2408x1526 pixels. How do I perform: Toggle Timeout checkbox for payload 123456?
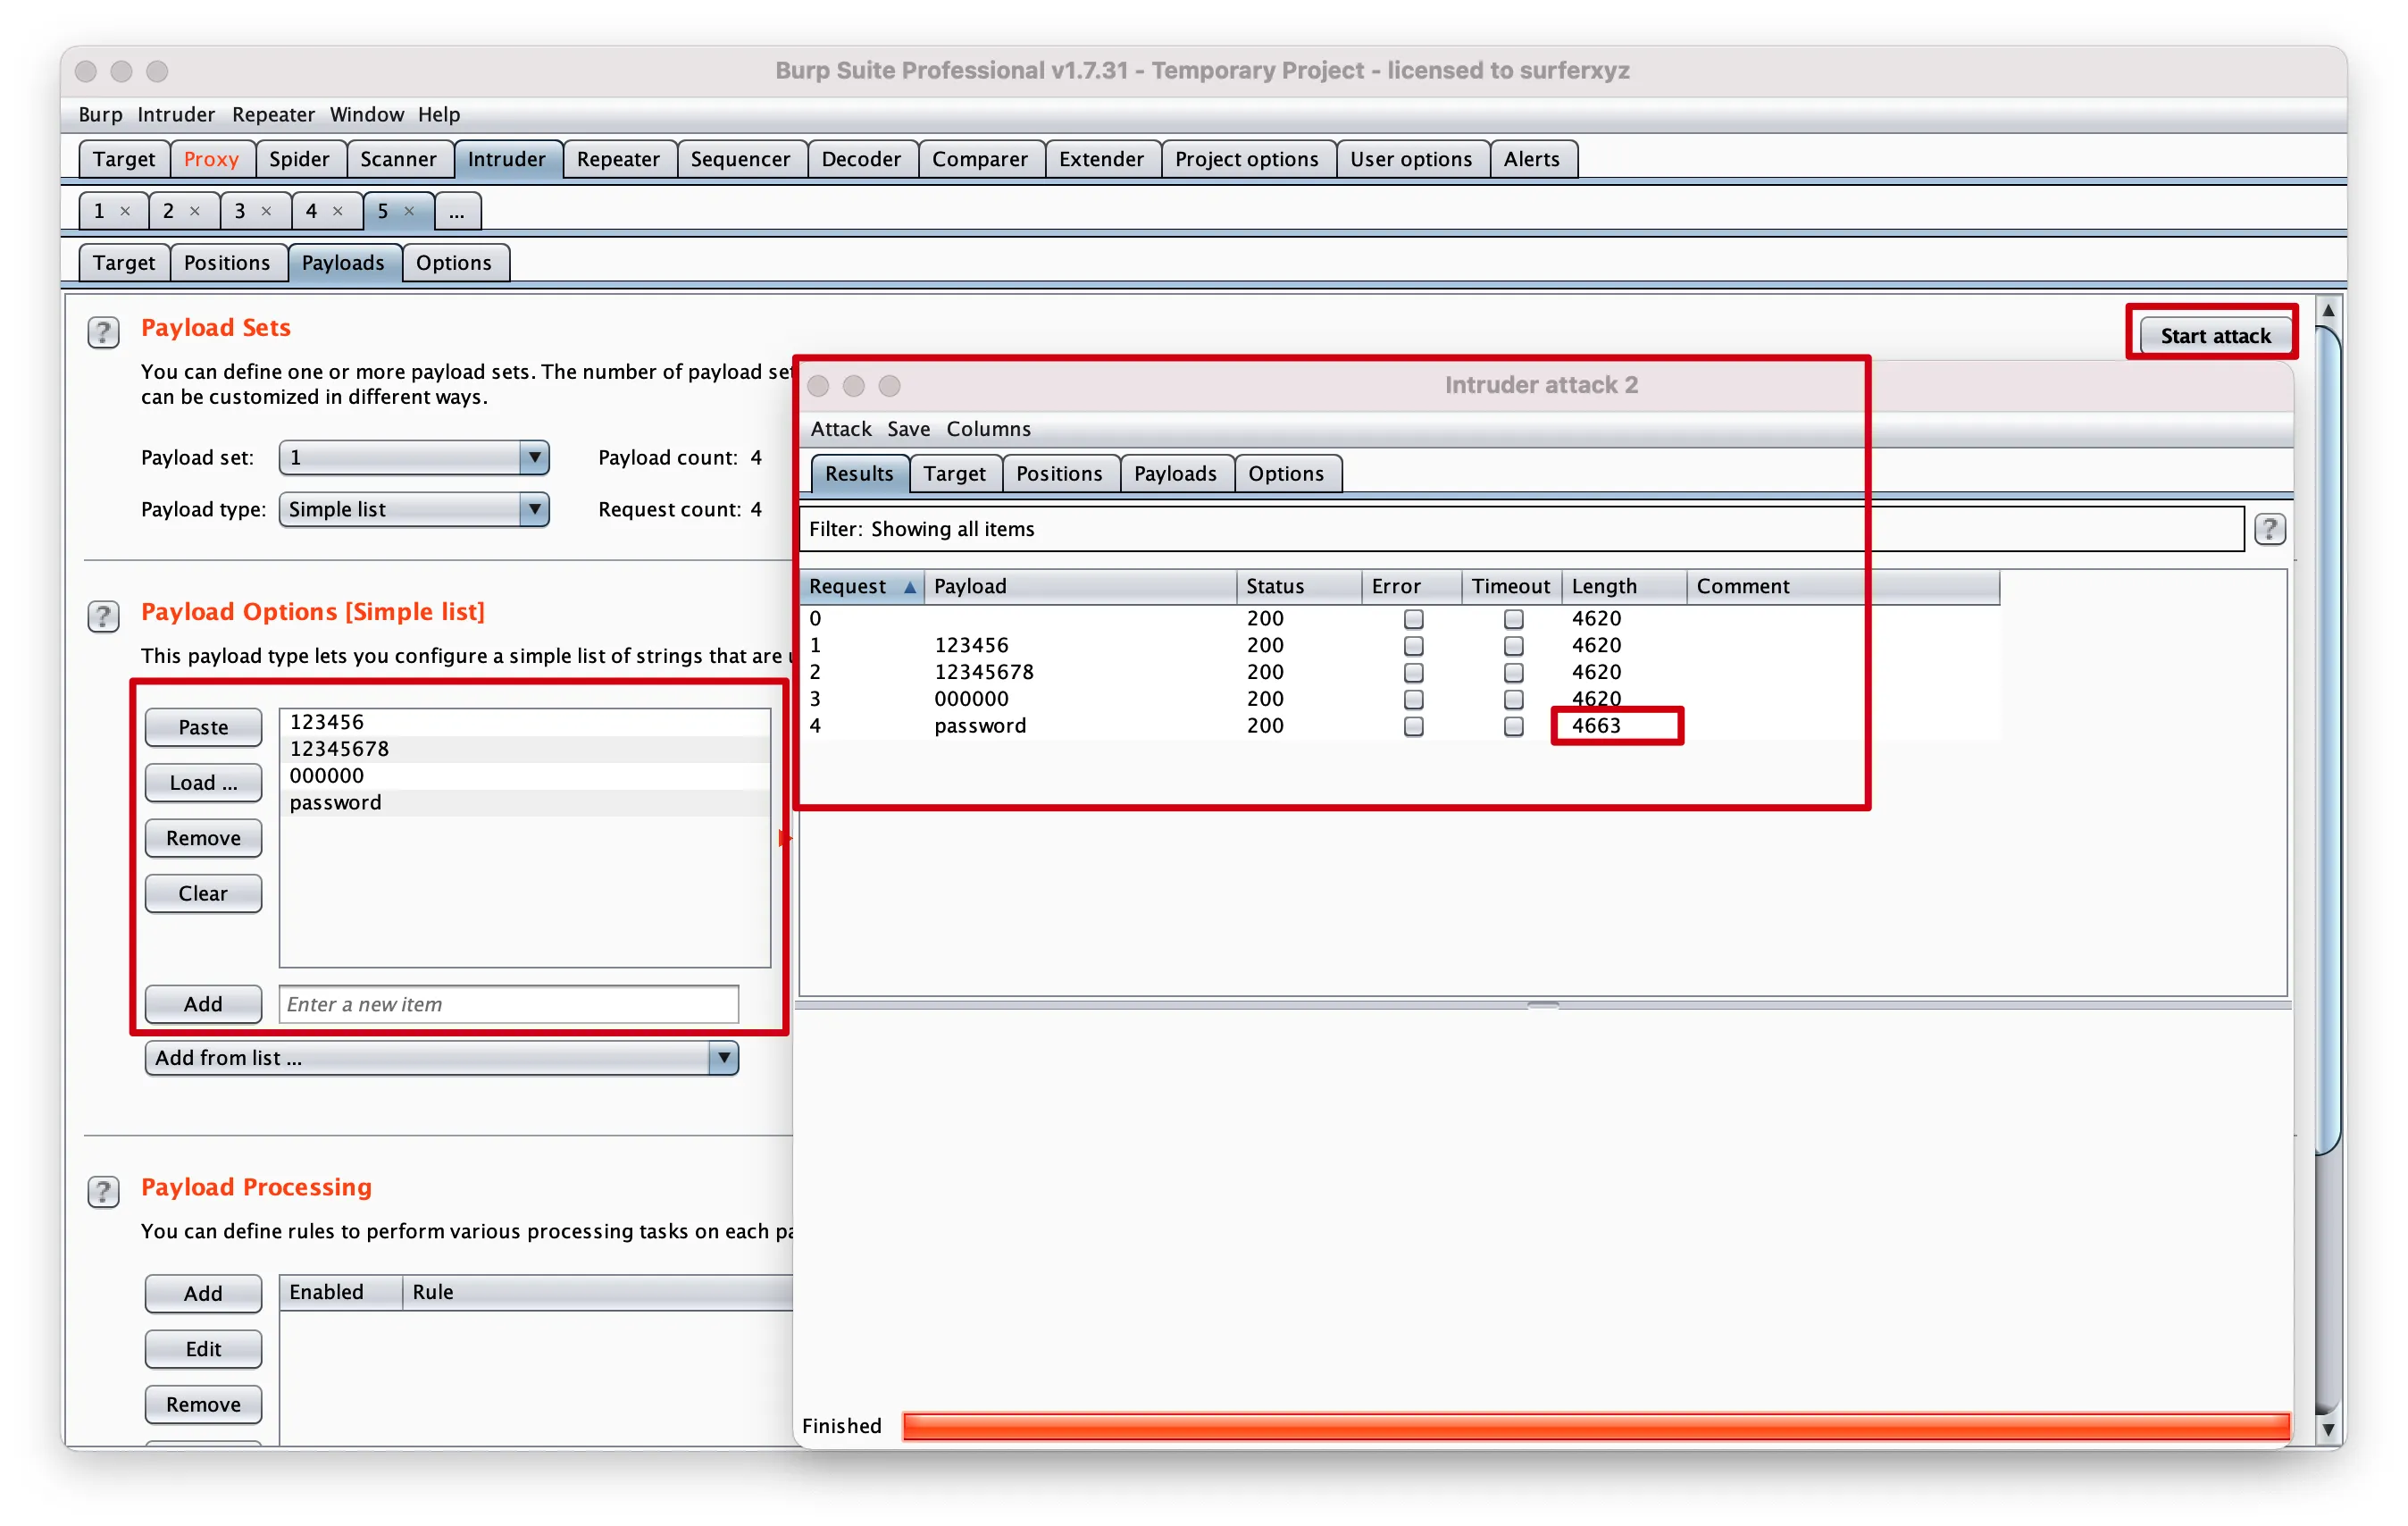(1513, 646)
